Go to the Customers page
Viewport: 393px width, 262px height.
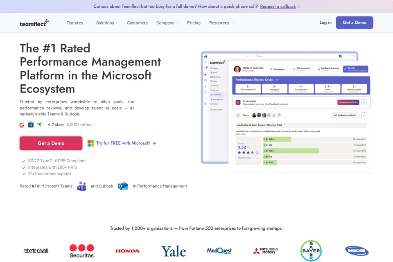pos(138,23)
